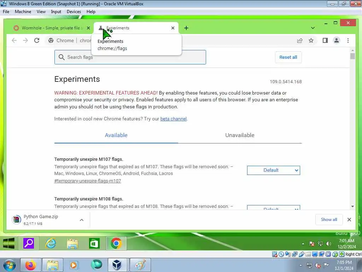Open the purple Search icon on guest taskbar
This screenshot has height=272, width=362.
click(29, 243)
